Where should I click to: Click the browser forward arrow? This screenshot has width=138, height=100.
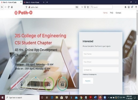(x=5, y=7)
